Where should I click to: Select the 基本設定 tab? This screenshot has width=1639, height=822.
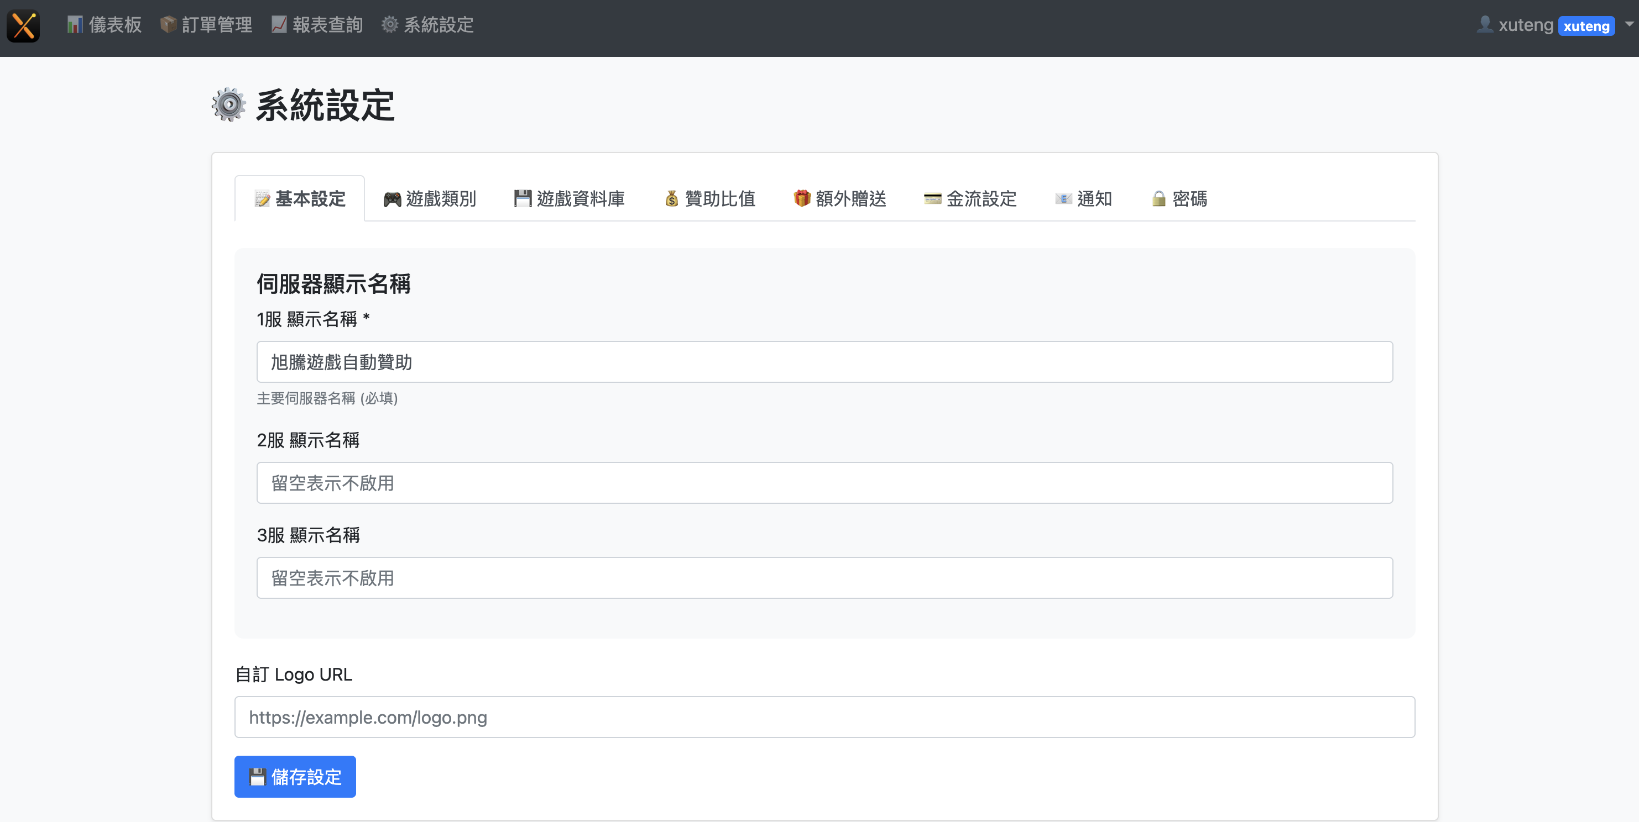click(300, 199)
